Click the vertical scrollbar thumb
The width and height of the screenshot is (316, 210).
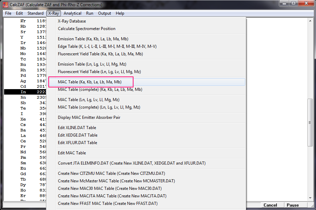pyautogui.click(x=310, y=123)
